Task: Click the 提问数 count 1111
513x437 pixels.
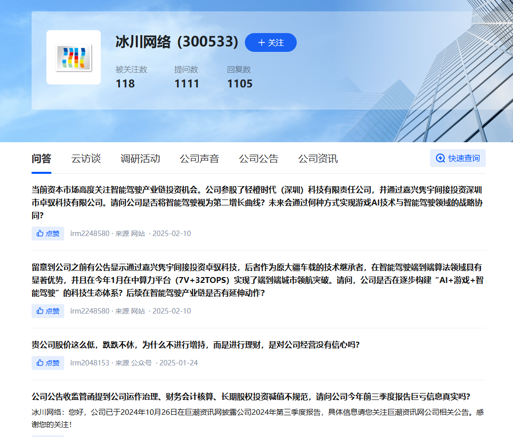Action: pyautogui.click(x=187, y=83)
